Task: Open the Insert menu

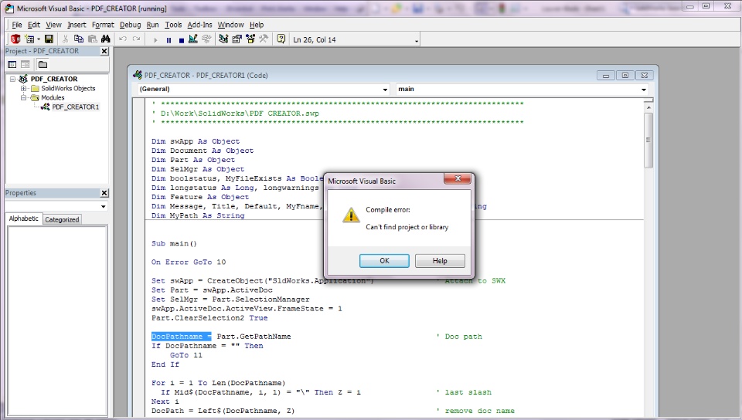Action: point(77,25)
